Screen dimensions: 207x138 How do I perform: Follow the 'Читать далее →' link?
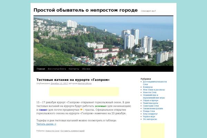pyautogui.click(x=46, y=124)
